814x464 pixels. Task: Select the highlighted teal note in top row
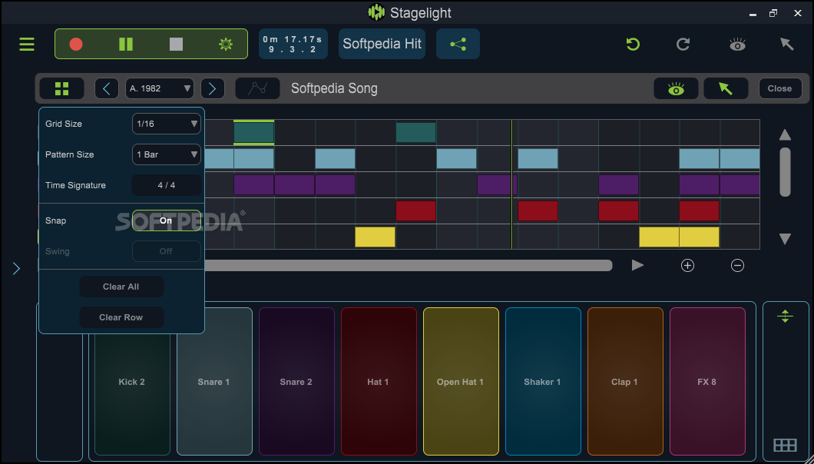pos(254,132)
